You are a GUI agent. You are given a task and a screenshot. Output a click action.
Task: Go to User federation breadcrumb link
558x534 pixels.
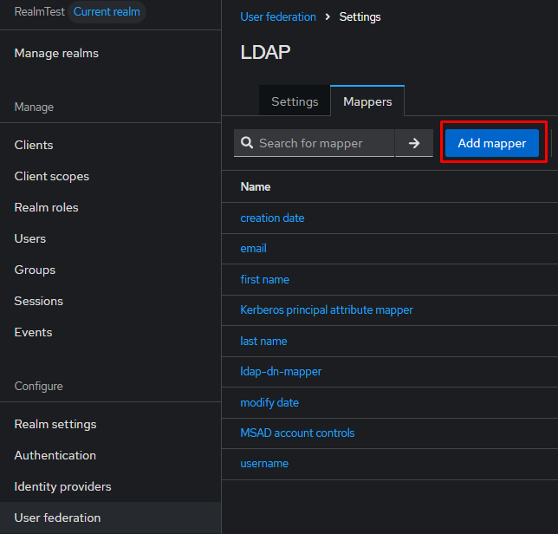(x=278, y=16)
